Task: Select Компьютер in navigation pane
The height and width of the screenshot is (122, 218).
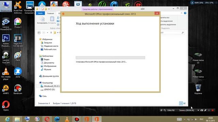Action: tap(48, 83)
